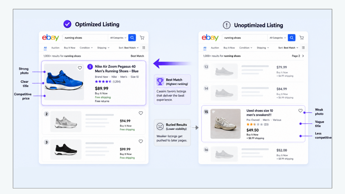Click the star rating of the Nike Air Zoom Pegasus listing
Screen dimensions: 345x194
click(103, 81)
